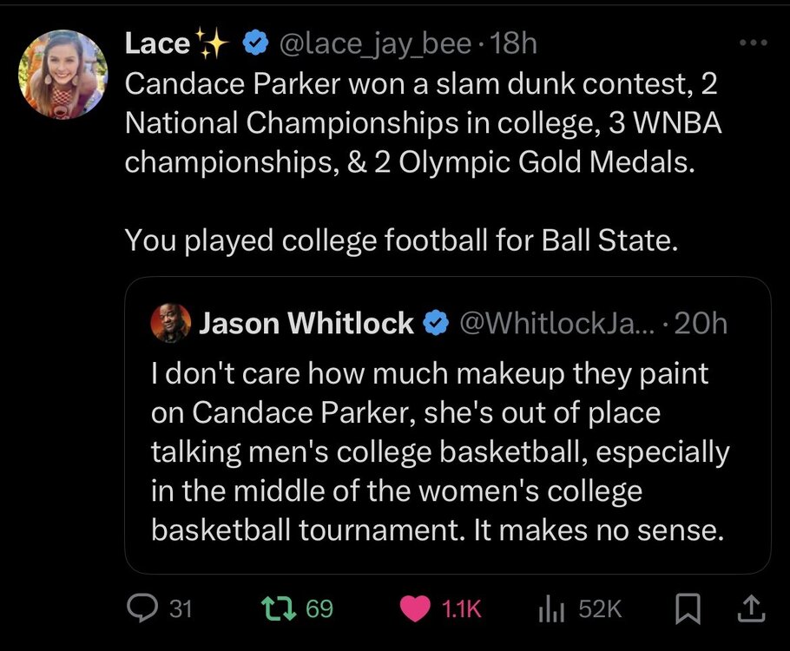Bookmark this tweet
The height and width of the screenshot is (651, 790).
[686, 609]
